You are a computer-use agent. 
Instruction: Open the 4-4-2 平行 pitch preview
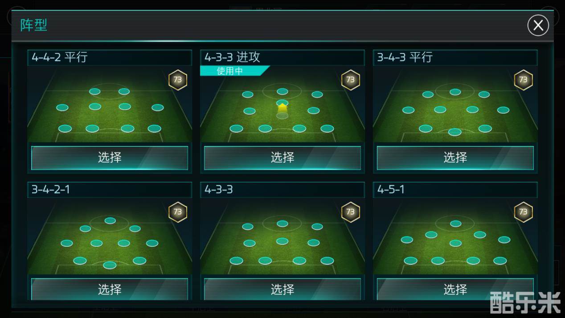pyautogui.click(x=110, y=104)
